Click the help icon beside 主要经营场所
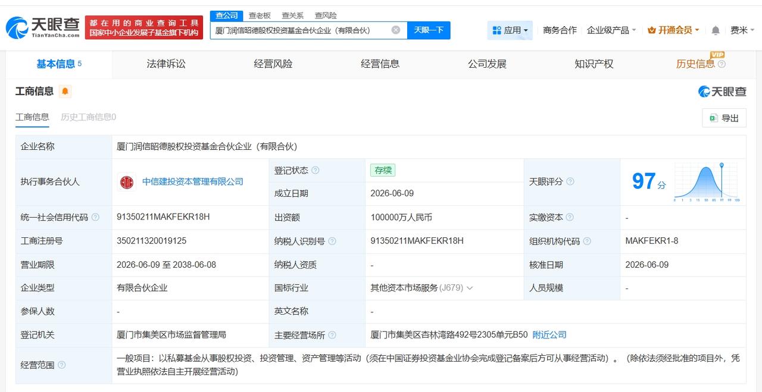Screen dimensions: 762x392 click(332, 335)
